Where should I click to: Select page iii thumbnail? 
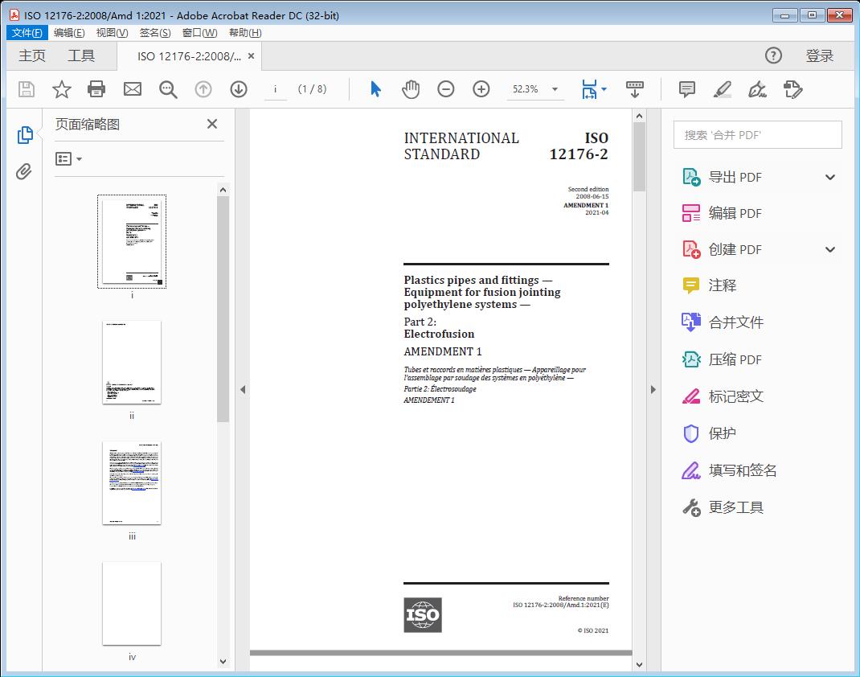pyautogui.click(x=132, y=482)
